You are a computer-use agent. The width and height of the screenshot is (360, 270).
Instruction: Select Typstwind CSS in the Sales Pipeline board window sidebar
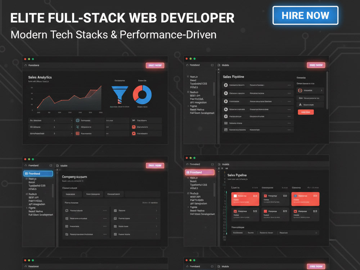coord(198,185)
